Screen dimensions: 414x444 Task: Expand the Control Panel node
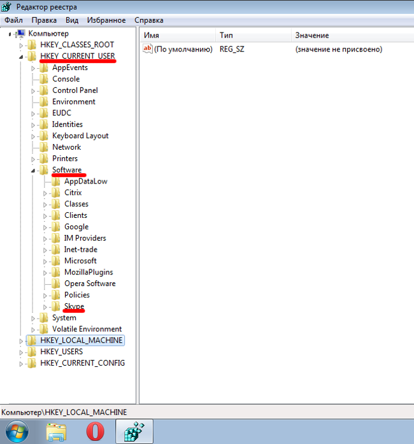(33, 91)
